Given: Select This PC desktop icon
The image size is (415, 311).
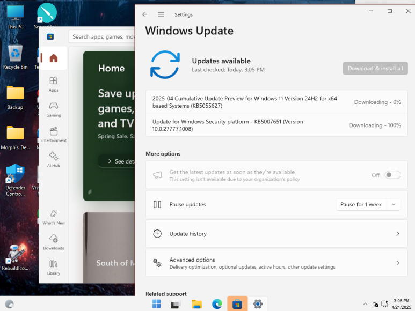Looking at the screenshot, I should pyautogui.click(x=15, y=17).
